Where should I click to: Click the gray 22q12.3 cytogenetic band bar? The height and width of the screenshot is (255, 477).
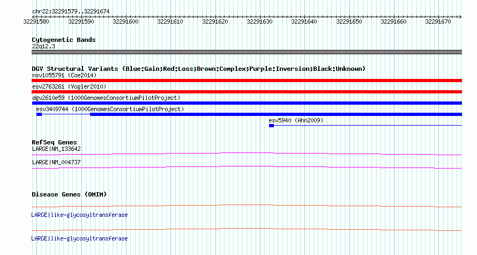[247, 52]
